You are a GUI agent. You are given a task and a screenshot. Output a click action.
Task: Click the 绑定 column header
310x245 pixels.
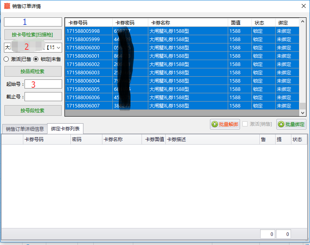tap(287, 23)
